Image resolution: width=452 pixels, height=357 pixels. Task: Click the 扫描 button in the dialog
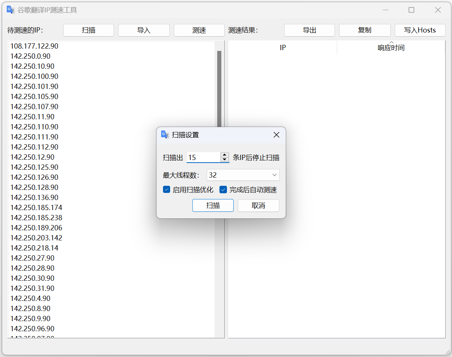[x=213, y=206]
